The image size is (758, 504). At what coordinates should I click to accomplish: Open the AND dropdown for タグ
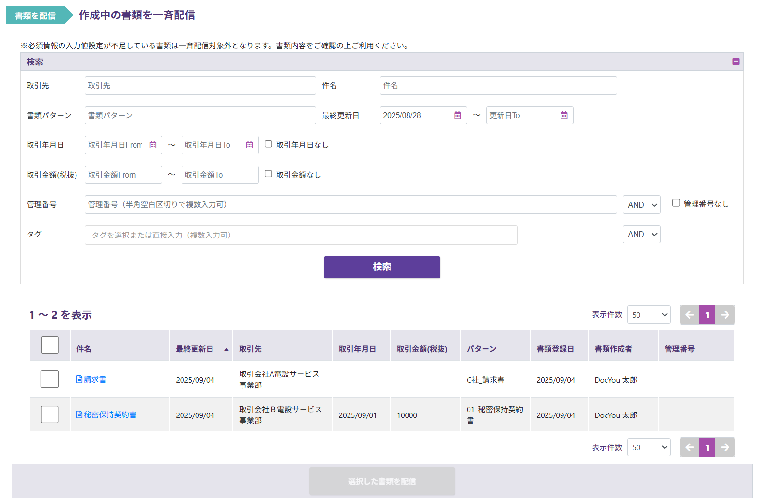[642, 234]
